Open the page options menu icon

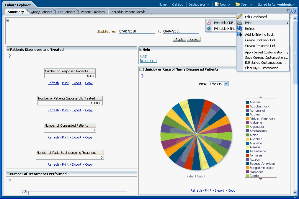click(289, 11)
